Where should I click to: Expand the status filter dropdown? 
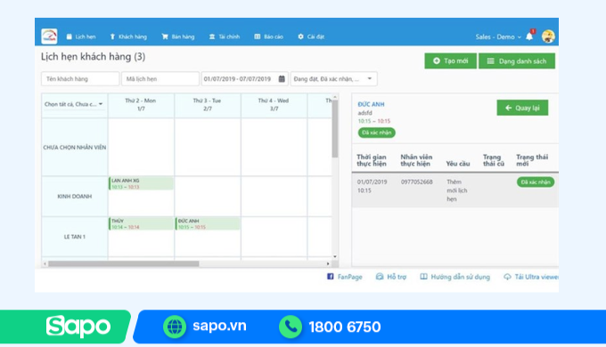coord(333,78)
